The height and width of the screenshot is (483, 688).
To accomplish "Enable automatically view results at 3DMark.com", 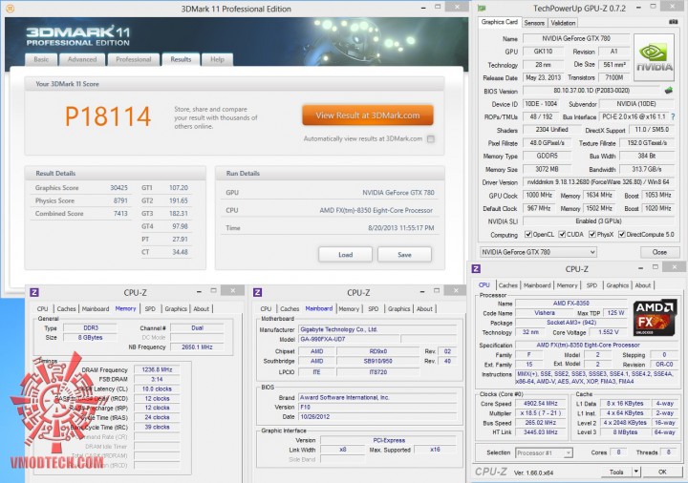I will pos(431,139).
